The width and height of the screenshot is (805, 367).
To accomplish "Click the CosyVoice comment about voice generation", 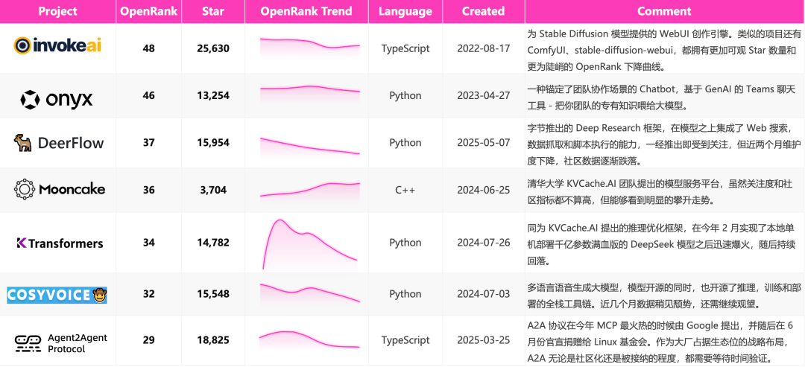I will click(x=664, y=296).
